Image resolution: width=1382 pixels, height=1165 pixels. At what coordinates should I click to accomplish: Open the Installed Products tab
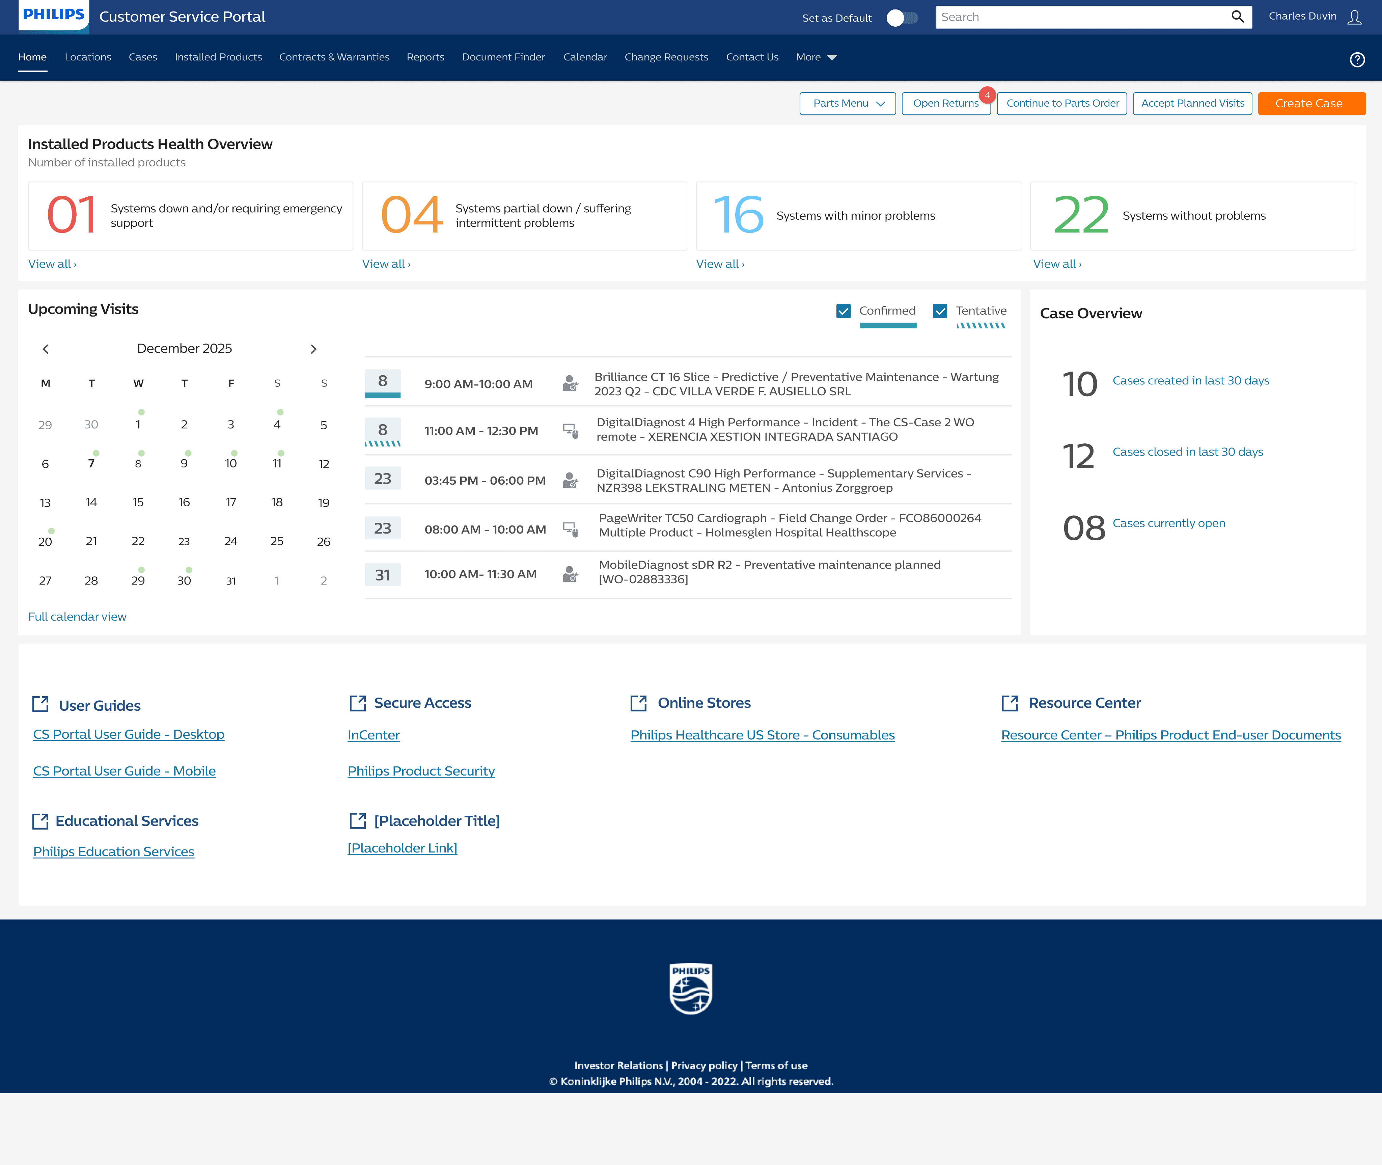coord(218,57)
